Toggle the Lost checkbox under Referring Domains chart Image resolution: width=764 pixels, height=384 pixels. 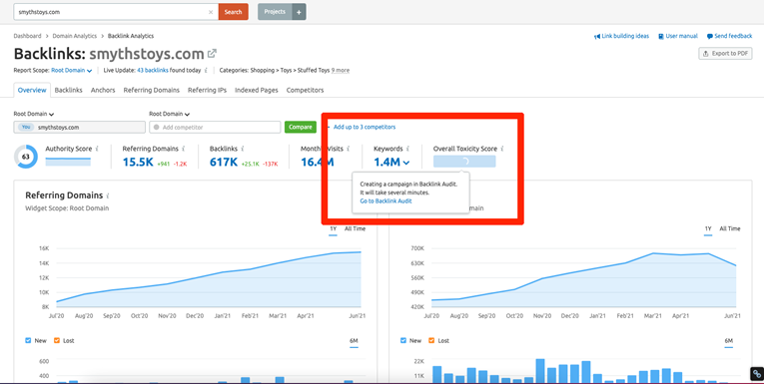[x=57, y=341]
